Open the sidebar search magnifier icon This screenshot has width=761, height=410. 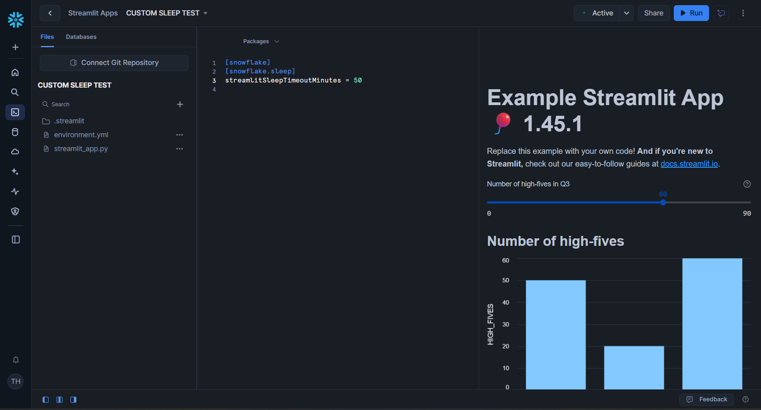pos(15,92)
